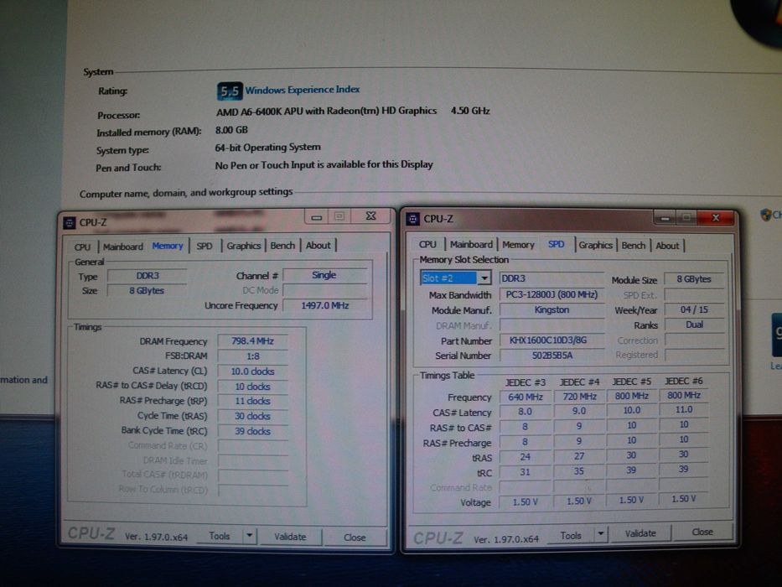This screenshot has width=782, height=587.
Task: Click Max Bandwidth field PC3-12800J (800 MHz)
Action: 552,294
